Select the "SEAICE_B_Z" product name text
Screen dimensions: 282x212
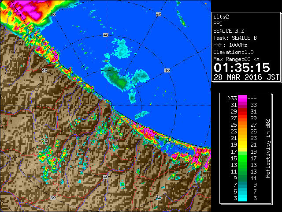click(x=229, y=31)
